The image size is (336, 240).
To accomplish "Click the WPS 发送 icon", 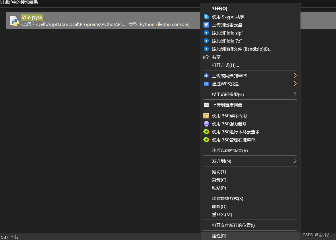I will coord(206,84).
